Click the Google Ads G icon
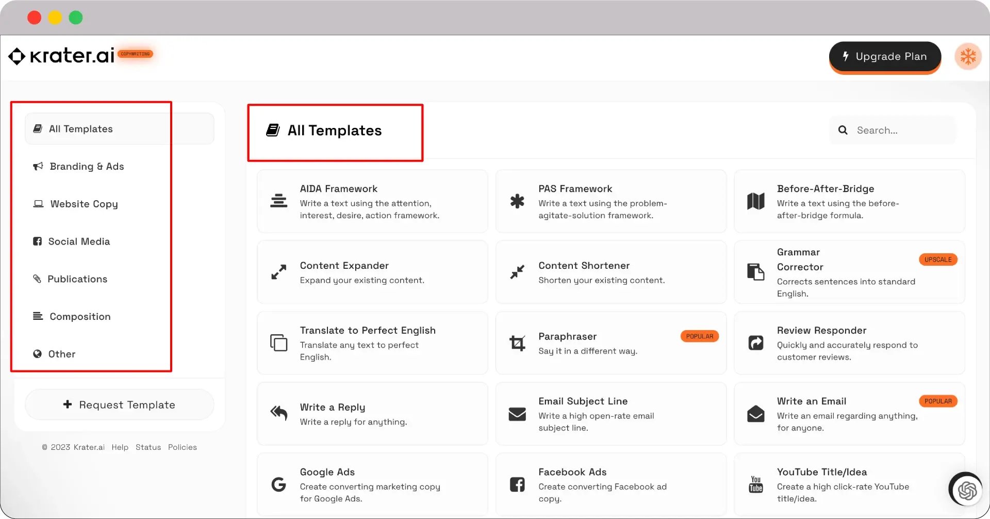Viewport: 990px width, 519px height. (278, 484)
